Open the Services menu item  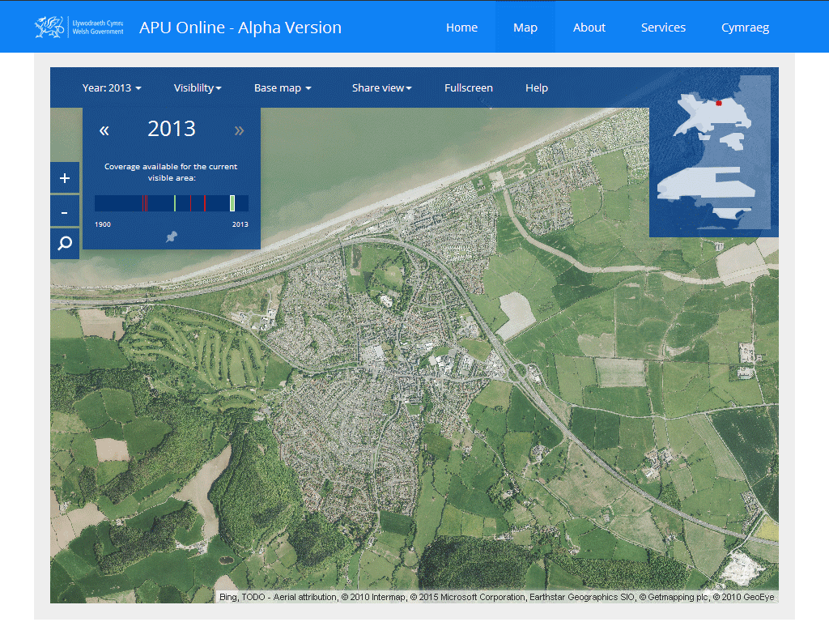(x=663, y=27)
